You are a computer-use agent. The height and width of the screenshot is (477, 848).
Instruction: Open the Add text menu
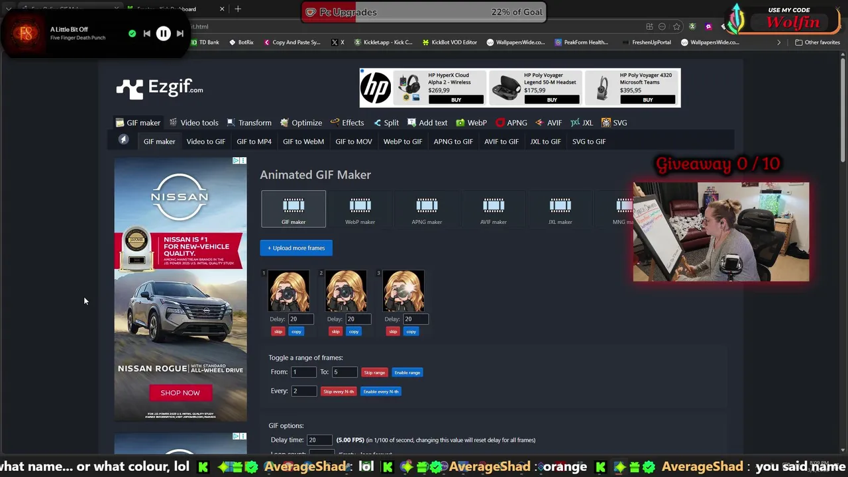[x=427, y=123]
